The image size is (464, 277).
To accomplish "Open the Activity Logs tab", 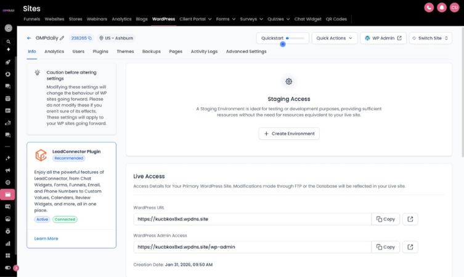I will click(204, 52).
